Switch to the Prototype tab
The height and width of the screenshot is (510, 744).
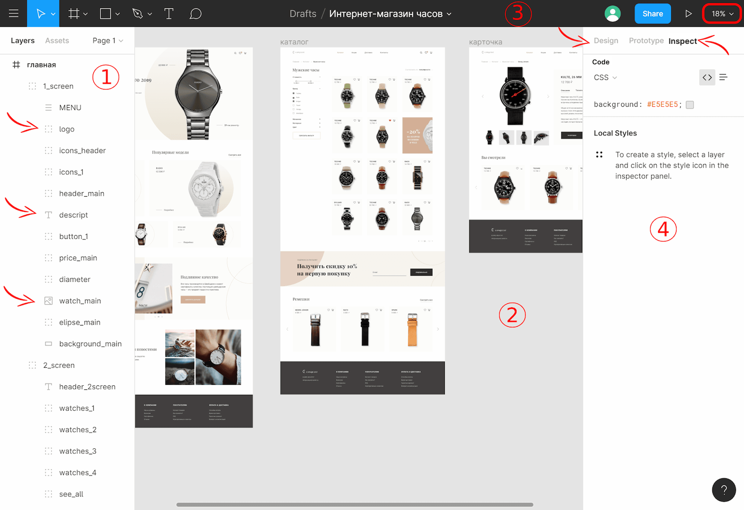click(646, 40)
